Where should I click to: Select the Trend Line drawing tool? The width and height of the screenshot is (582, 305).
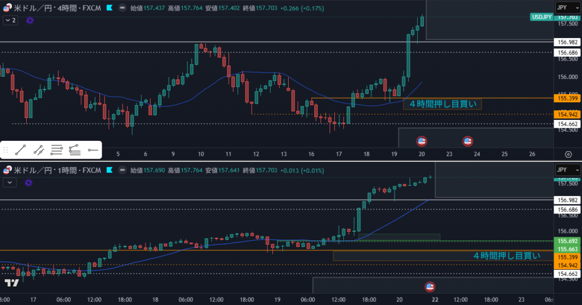coord(20,150)
